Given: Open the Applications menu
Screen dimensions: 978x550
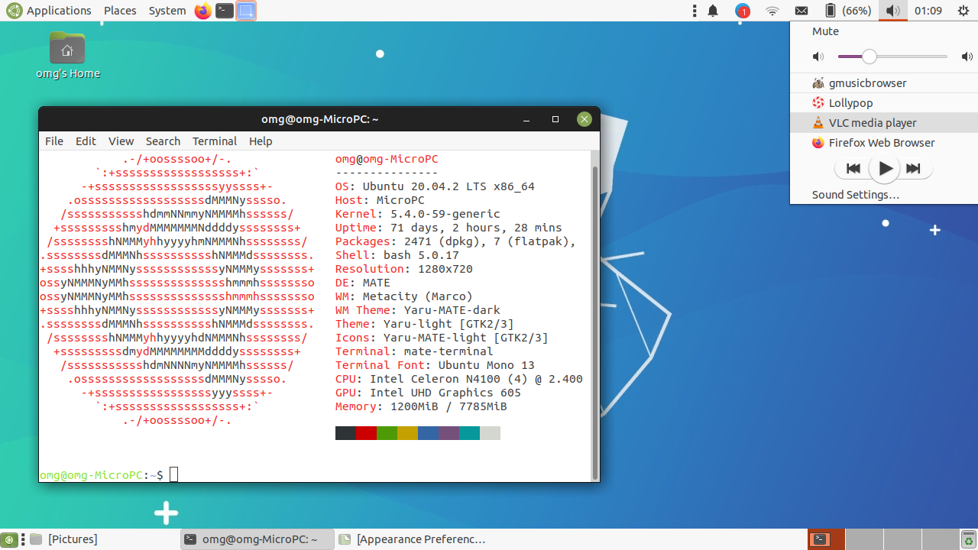Looking at the screenshot, I should (49, 11).
